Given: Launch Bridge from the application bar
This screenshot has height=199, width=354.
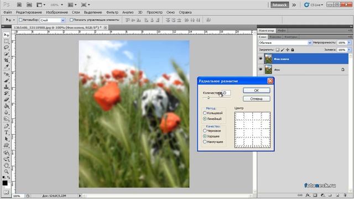Looking at the screenshot, I should coord(19,5).
